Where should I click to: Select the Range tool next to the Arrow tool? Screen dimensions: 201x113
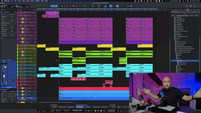pos(57,6)
